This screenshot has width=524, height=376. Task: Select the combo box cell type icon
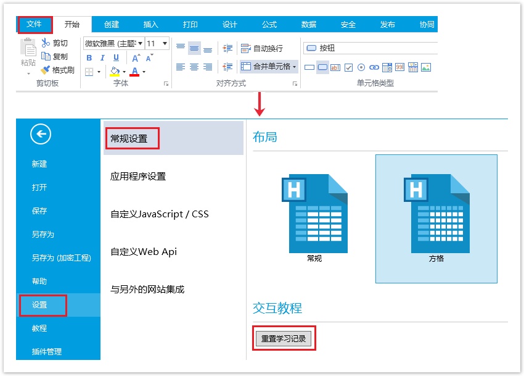pos(387,67)
